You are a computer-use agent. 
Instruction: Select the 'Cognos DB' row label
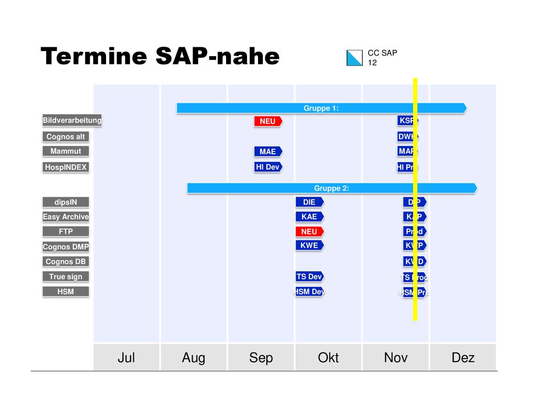(66, 261)
